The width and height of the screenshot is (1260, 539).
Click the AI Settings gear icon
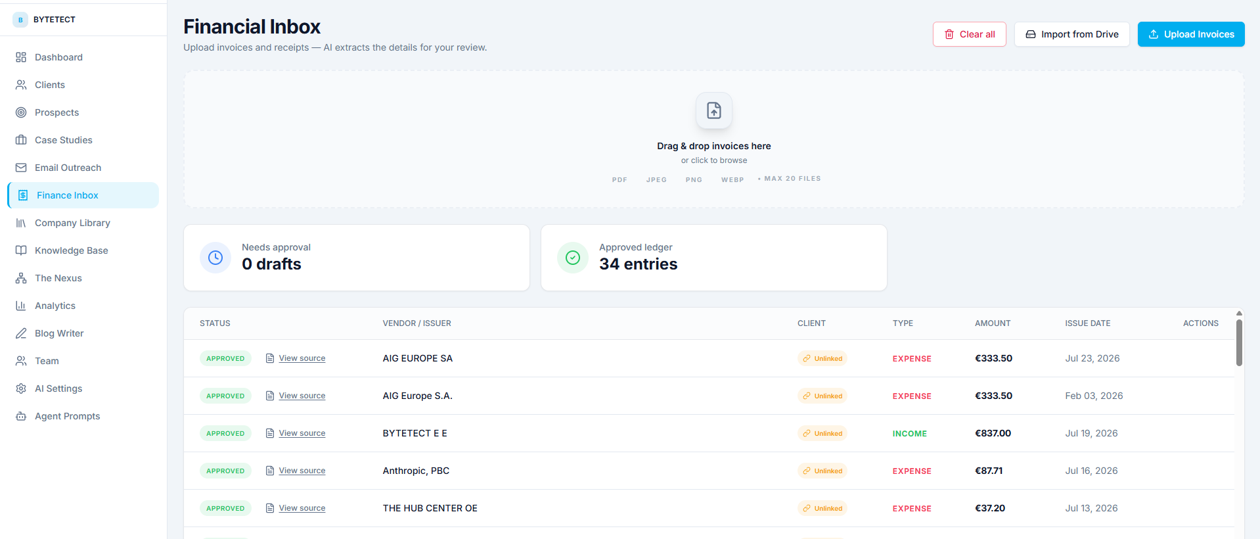[21, 388]
